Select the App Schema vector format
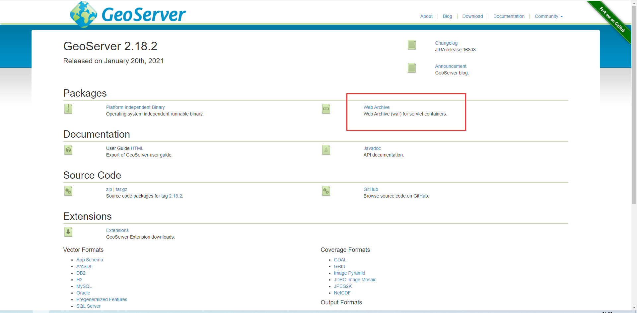 [x=90, y=260]
